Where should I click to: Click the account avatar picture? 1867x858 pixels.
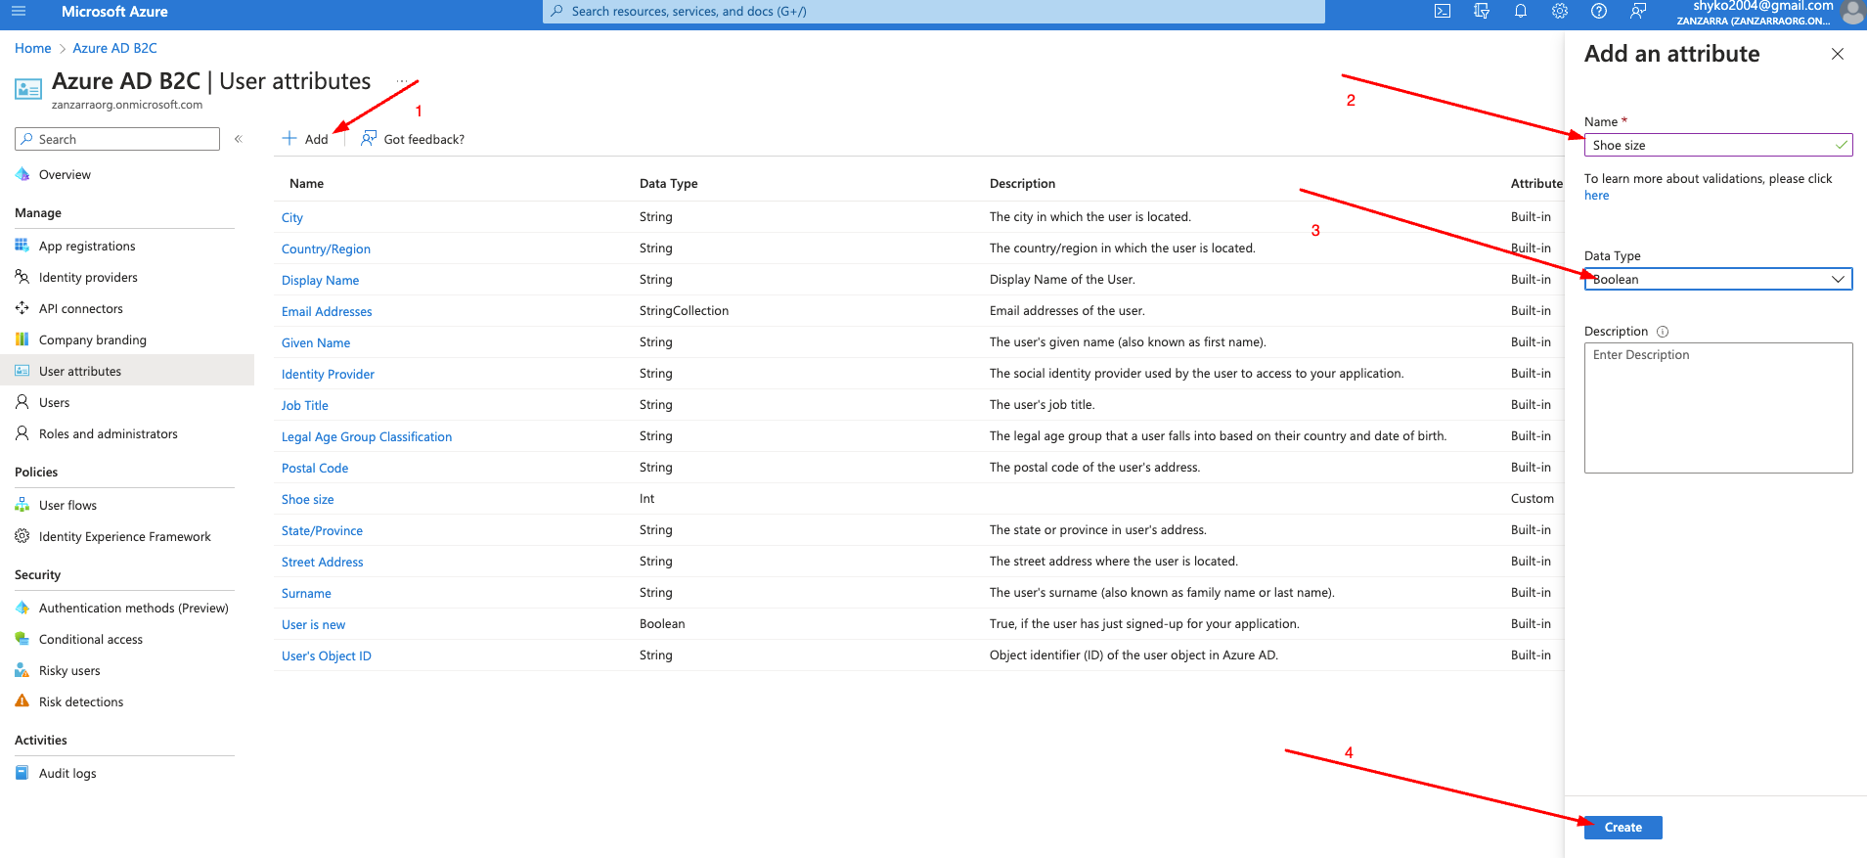[1853, 12]
